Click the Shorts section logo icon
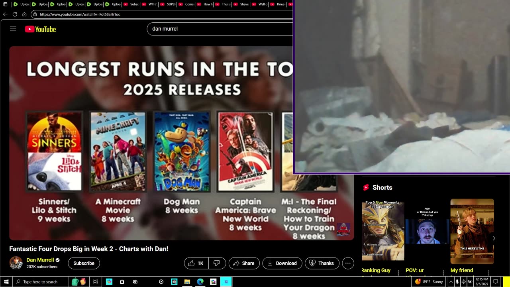The image size is (510, 287). [366, 187]
